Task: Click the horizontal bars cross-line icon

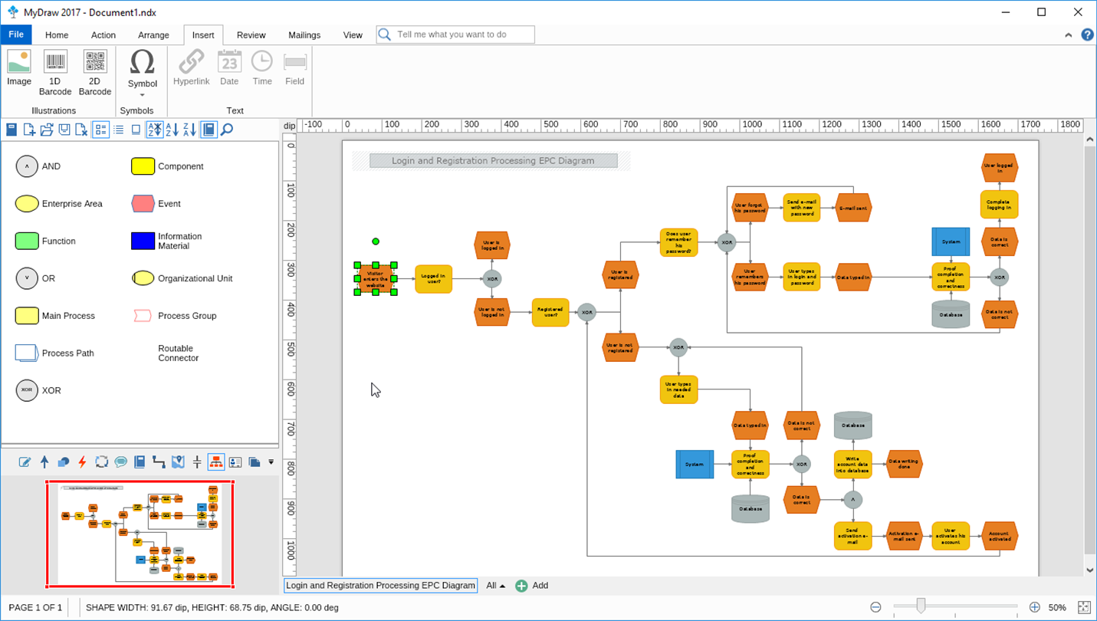Action: (x=197, y=462)
